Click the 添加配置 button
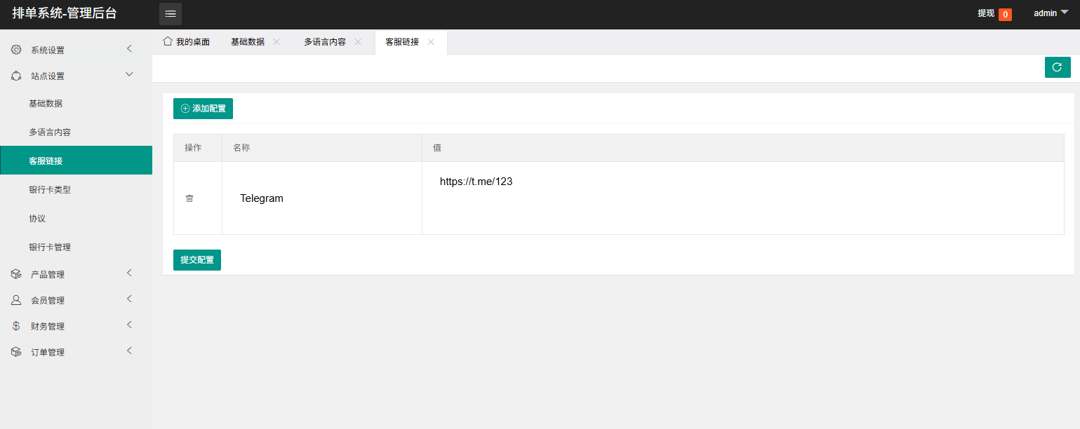The width and height of the screenshot is (1080, 429). (x=203, y=109)
